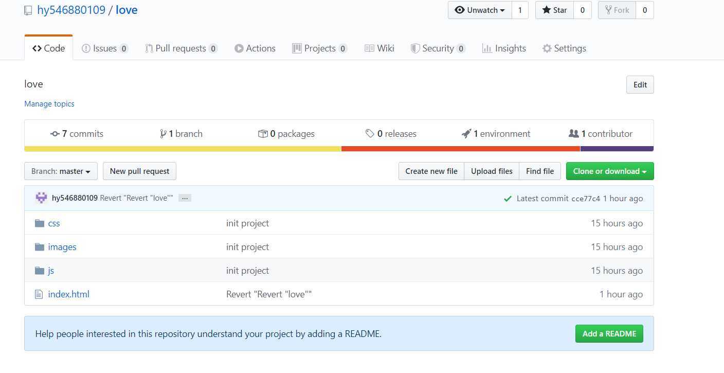724x373 pixels.
Task: Click red segment of language bar
Action: pos(461,149)
